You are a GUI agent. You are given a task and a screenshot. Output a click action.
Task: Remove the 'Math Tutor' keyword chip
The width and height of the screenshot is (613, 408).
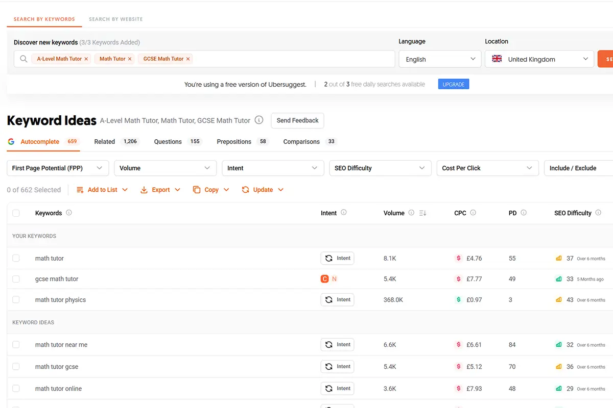[x=128, y=58]
